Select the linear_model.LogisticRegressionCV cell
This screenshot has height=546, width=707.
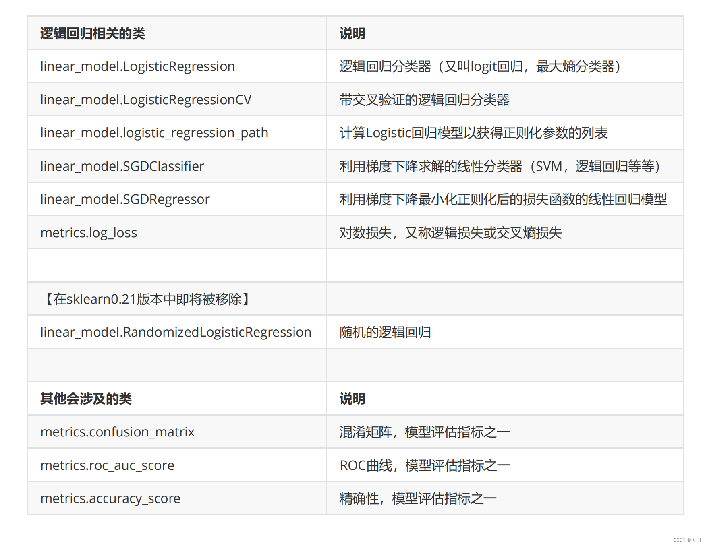176,99
